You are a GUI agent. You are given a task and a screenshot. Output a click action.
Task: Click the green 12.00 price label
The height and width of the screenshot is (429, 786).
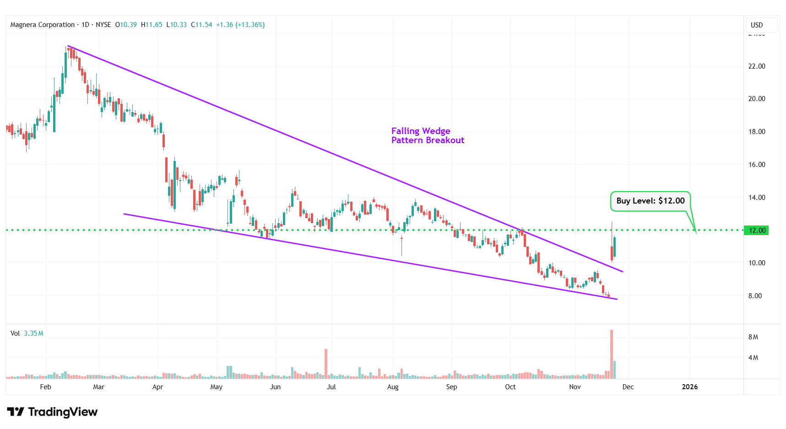(x=756, y=231)
